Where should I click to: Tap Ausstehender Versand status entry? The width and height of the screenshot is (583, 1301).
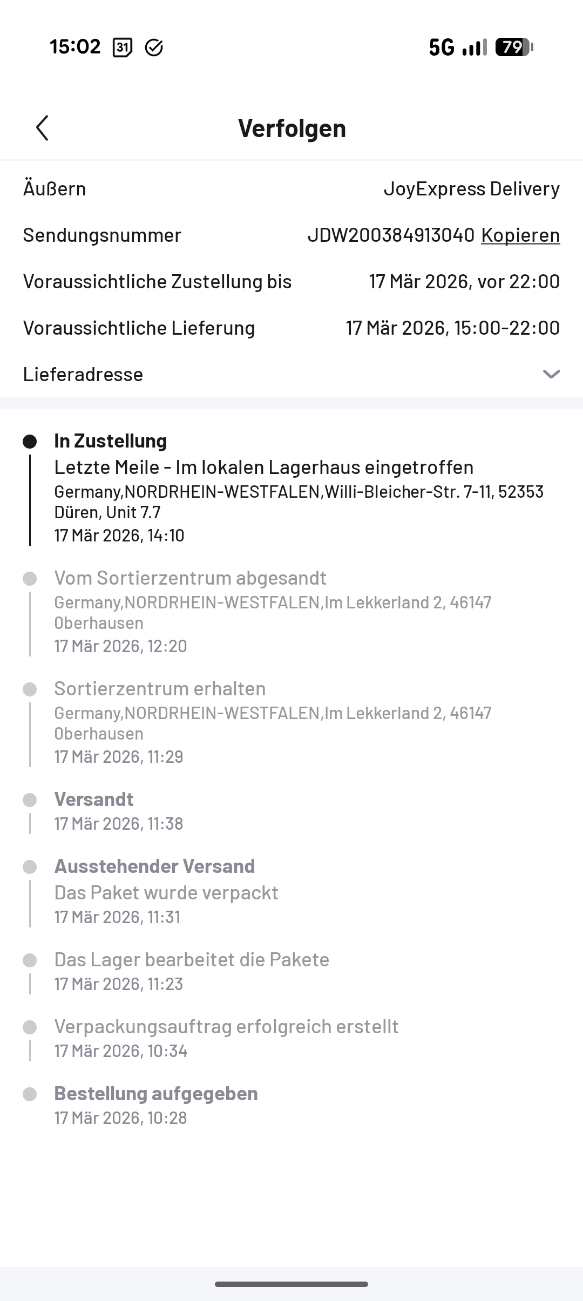coord(154,866)
